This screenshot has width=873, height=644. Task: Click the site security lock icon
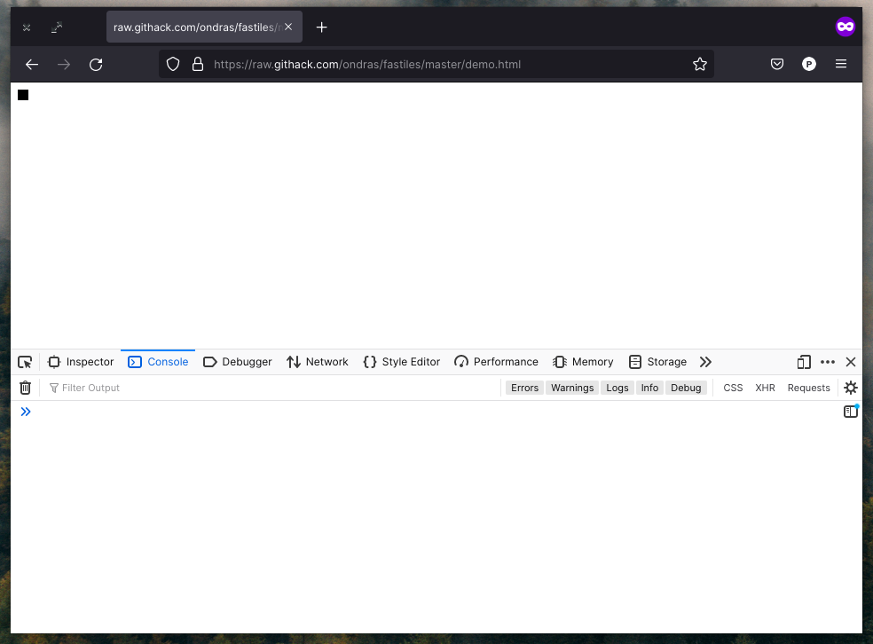(x=197, y=64)
